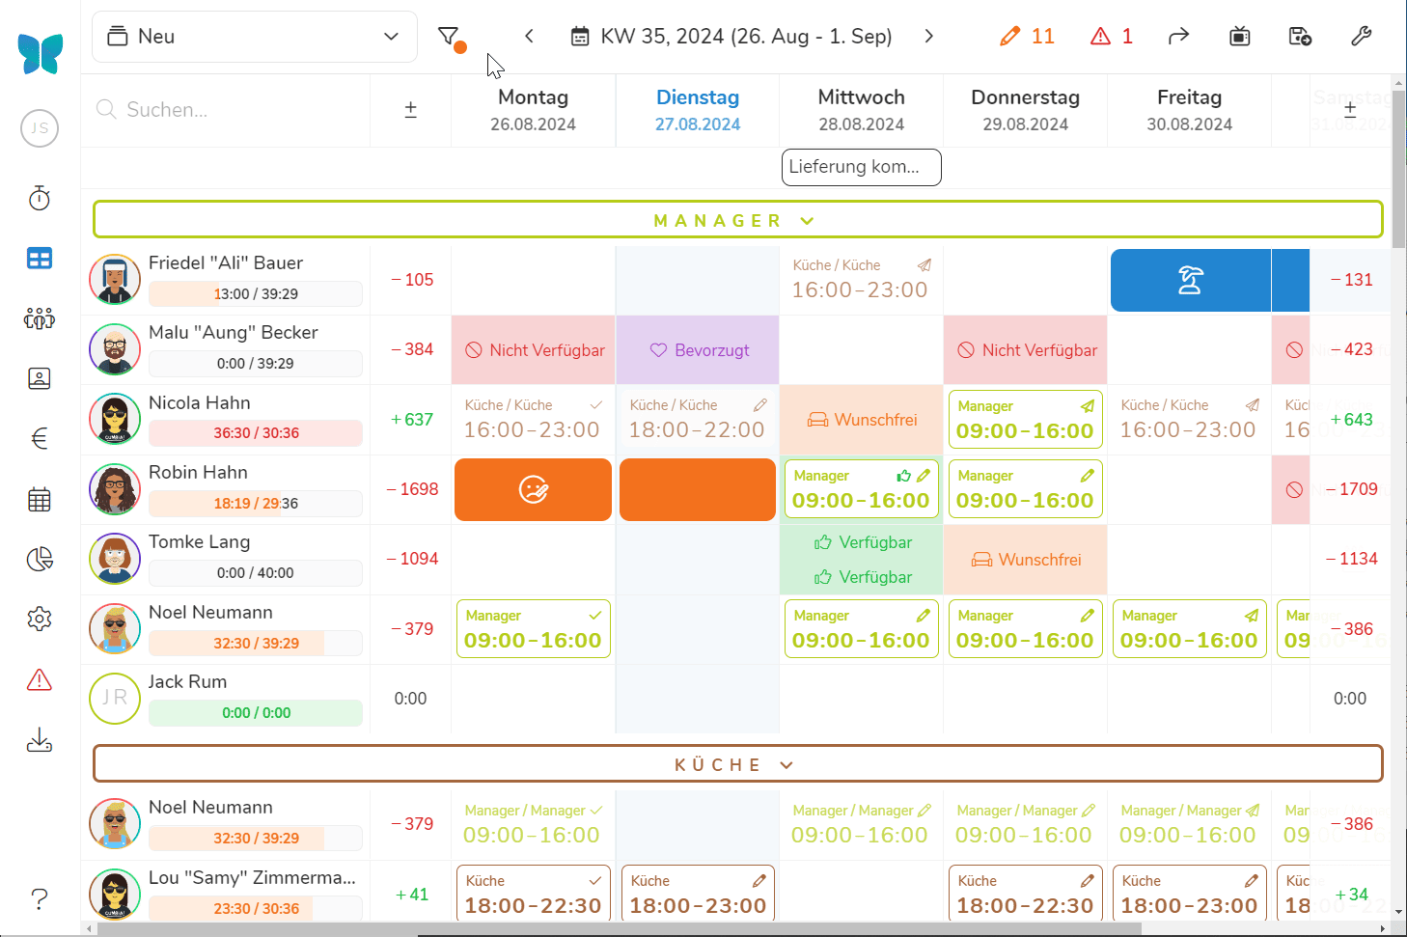Click the filter funnel icon
The height and width of the screenshot is (937, 1407).
pyautogui.click(x=449, y=37)
